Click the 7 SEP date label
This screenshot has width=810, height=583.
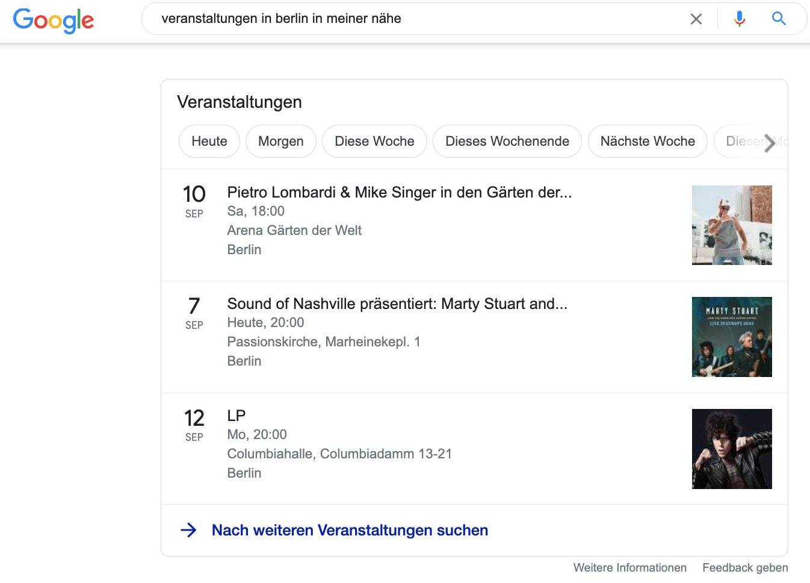pyautogui.click(x=194, y=313)
